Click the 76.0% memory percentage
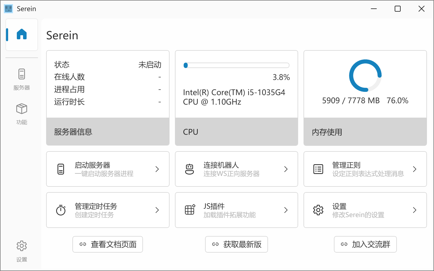434x271 pixels. pyautogui.click(x=397, y=101)
